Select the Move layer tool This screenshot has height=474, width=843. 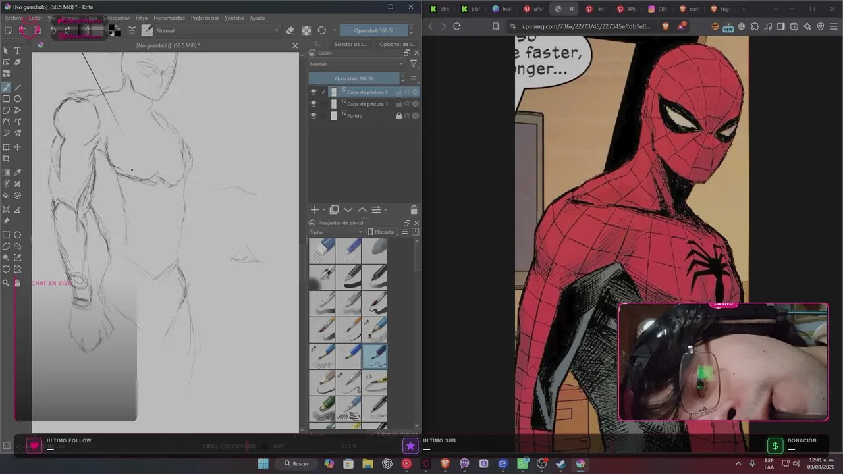[x=18, y=147]
